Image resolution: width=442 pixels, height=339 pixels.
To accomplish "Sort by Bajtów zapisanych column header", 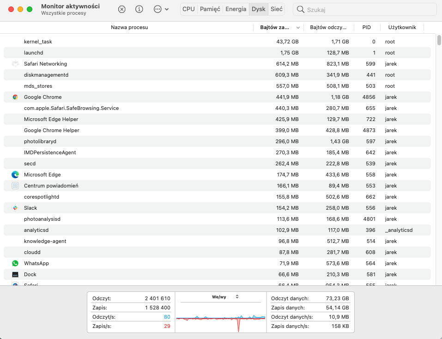I will coord(275,27).
